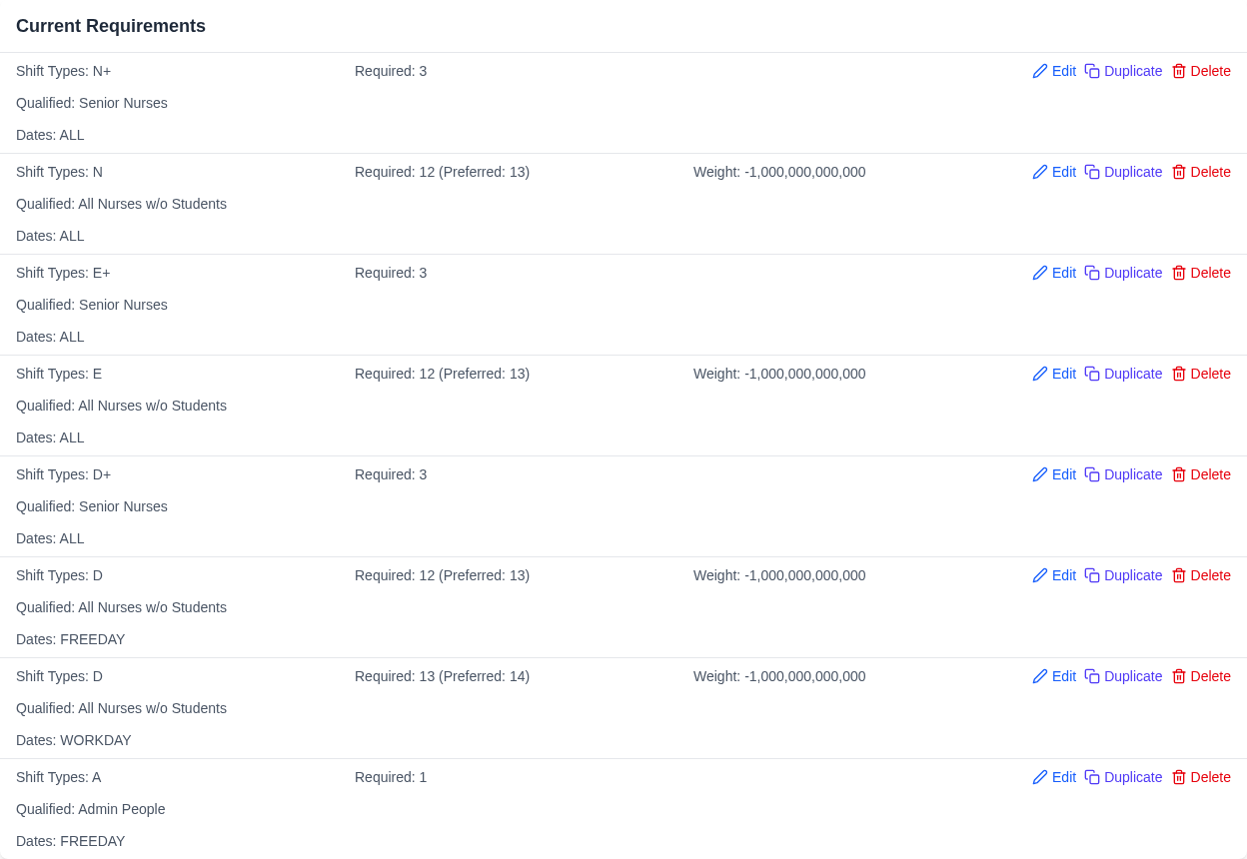
Task: Edit the shift D WORKDAY requirement
Action: (1054, 676)
